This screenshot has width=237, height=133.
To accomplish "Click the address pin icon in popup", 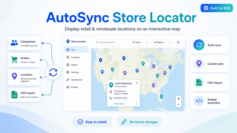I will pos(111,92).
